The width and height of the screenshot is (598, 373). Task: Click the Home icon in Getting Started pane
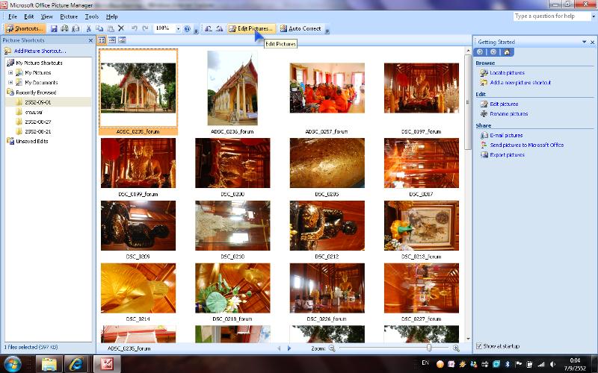click(x=507, y=52)
